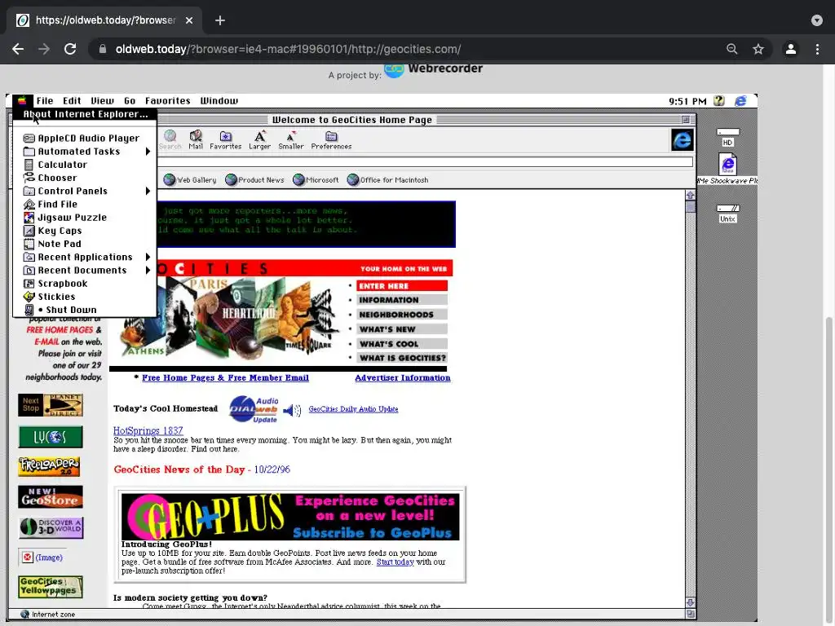Expand the Recent Applications submenu
This screenshot has width=835, height=626.
[85, 257]
